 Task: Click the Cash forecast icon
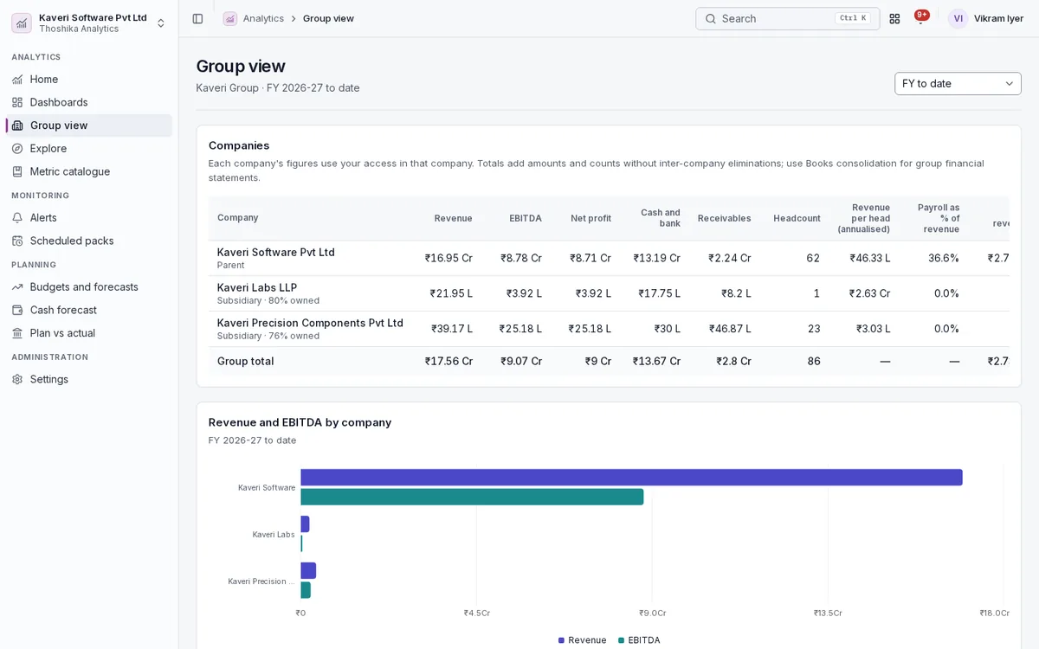coord(17,310)
